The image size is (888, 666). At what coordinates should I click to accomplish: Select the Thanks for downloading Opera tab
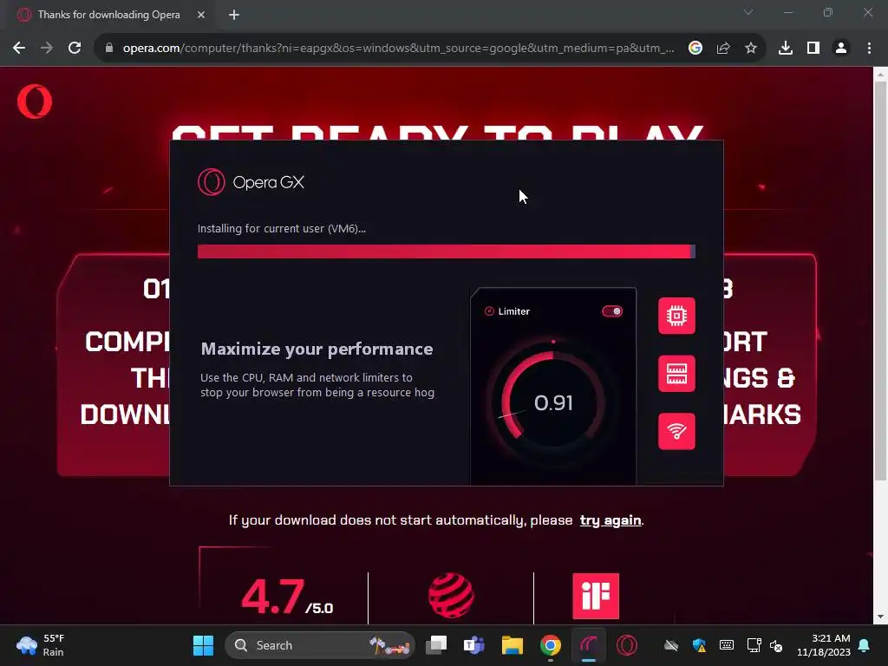(x=108, y=15)
